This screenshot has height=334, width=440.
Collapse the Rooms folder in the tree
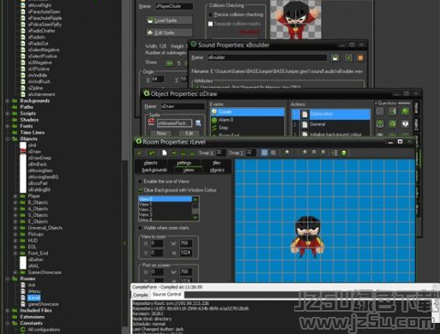(8, 278)
